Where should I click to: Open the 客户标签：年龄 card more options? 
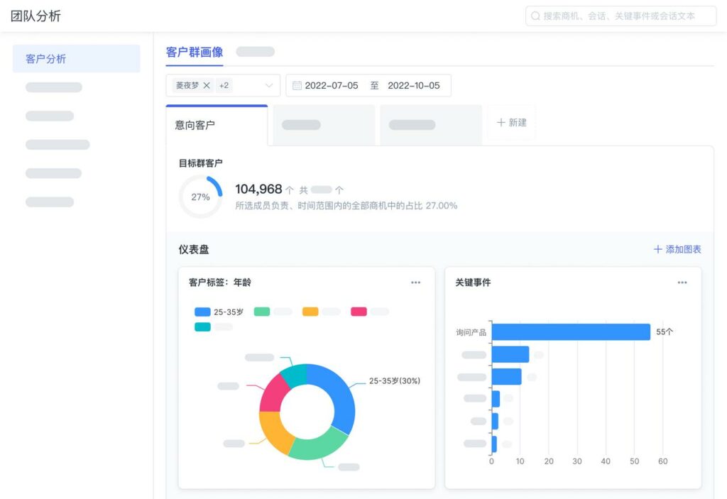click(x=415, y=283)
